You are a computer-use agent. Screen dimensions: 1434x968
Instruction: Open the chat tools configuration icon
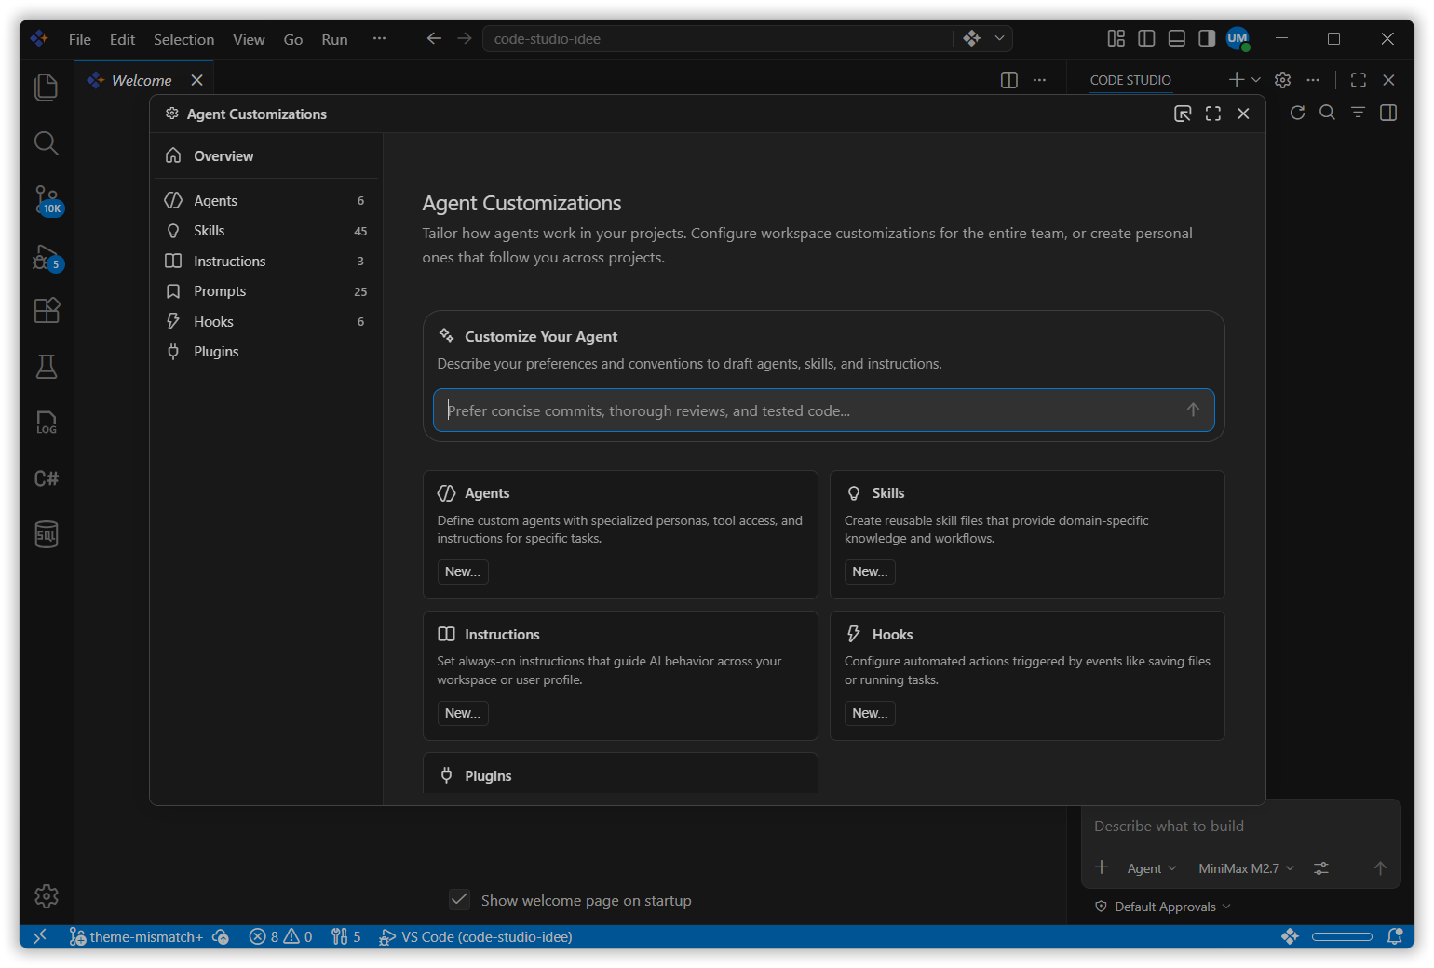click(1321, 867)
